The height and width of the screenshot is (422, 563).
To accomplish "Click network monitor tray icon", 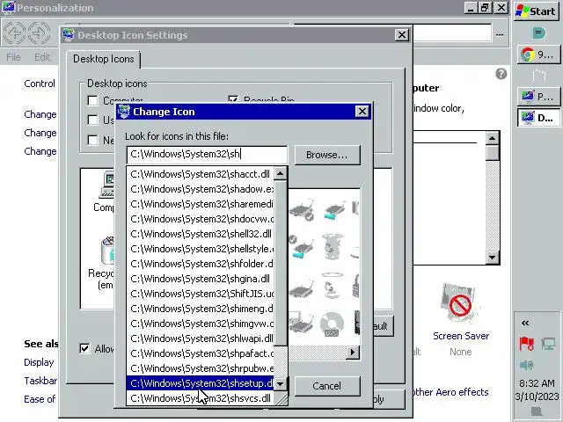I will pyautogui.click(x=548, y=344).
